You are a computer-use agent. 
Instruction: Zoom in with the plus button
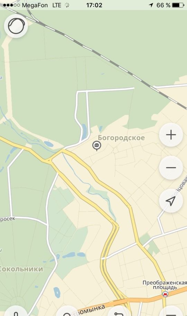tap(171, 135)
